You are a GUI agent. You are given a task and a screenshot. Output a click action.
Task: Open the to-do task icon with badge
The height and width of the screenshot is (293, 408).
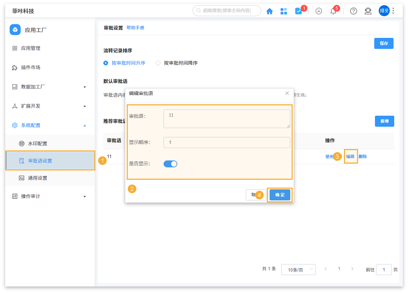coord(299,11)
